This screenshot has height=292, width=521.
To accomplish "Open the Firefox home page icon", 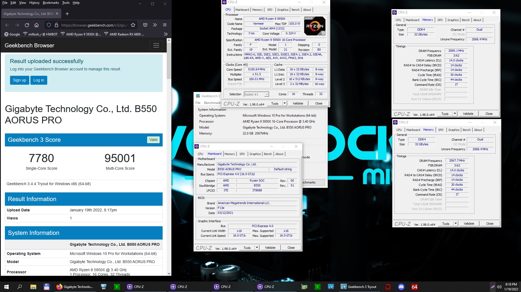I will (36, 25).
